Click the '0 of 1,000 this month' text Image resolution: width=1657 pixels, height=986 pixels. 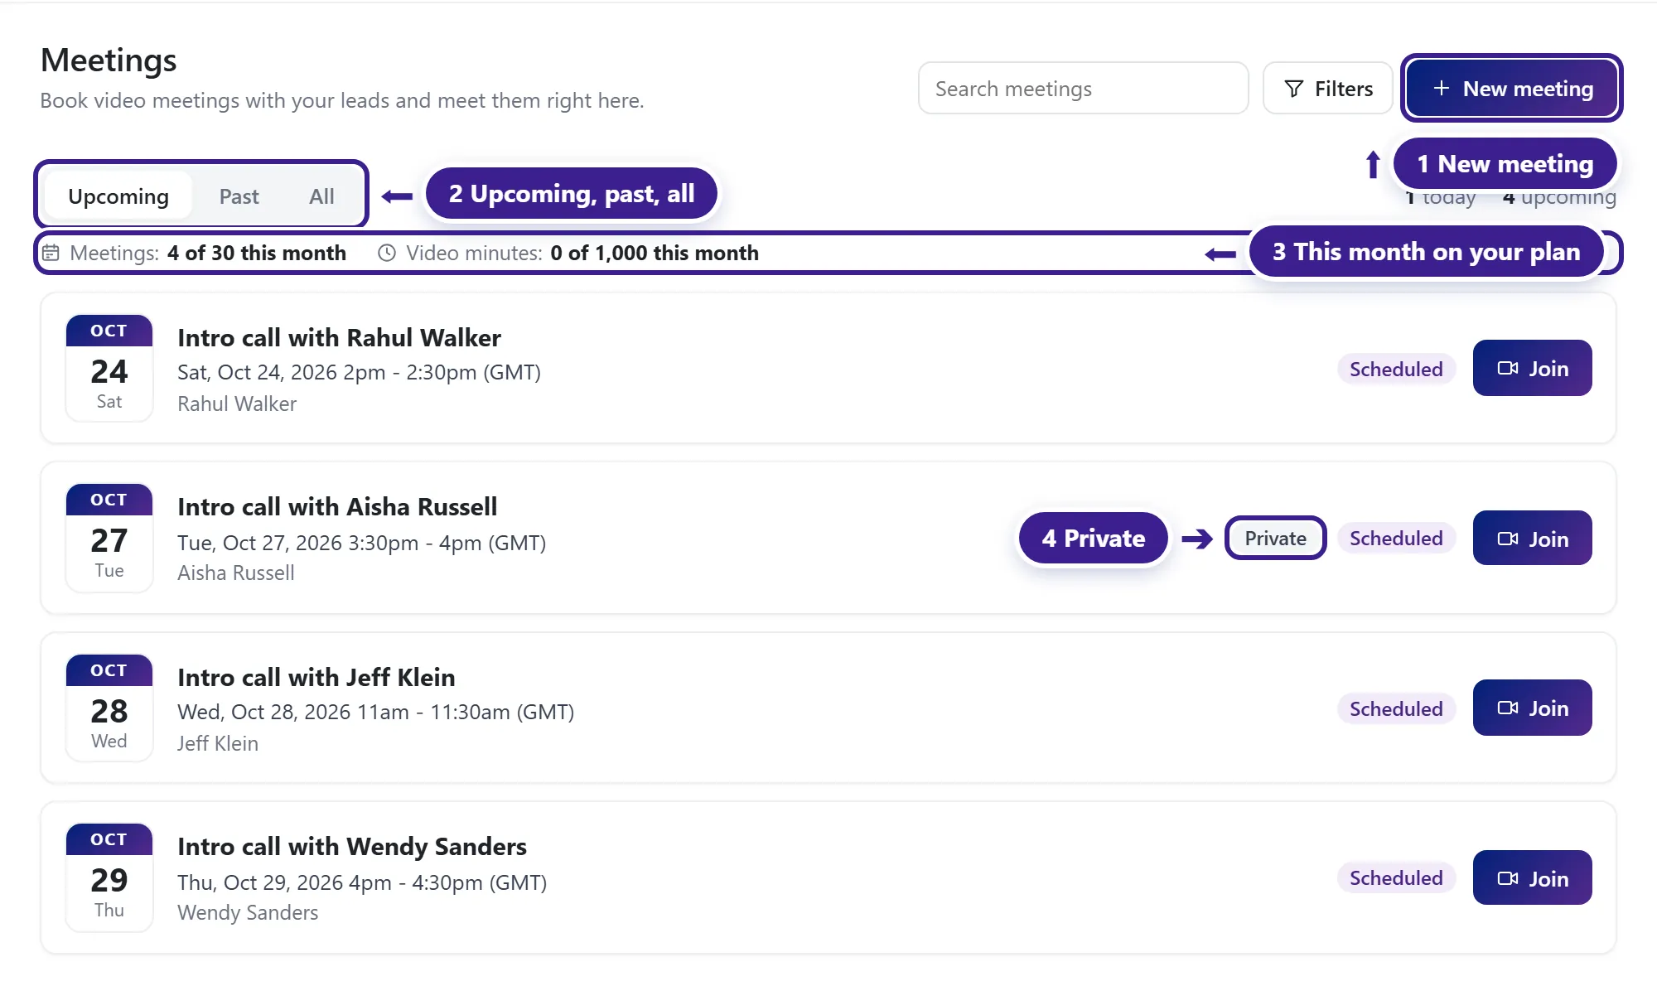click(x=655, y=253)
